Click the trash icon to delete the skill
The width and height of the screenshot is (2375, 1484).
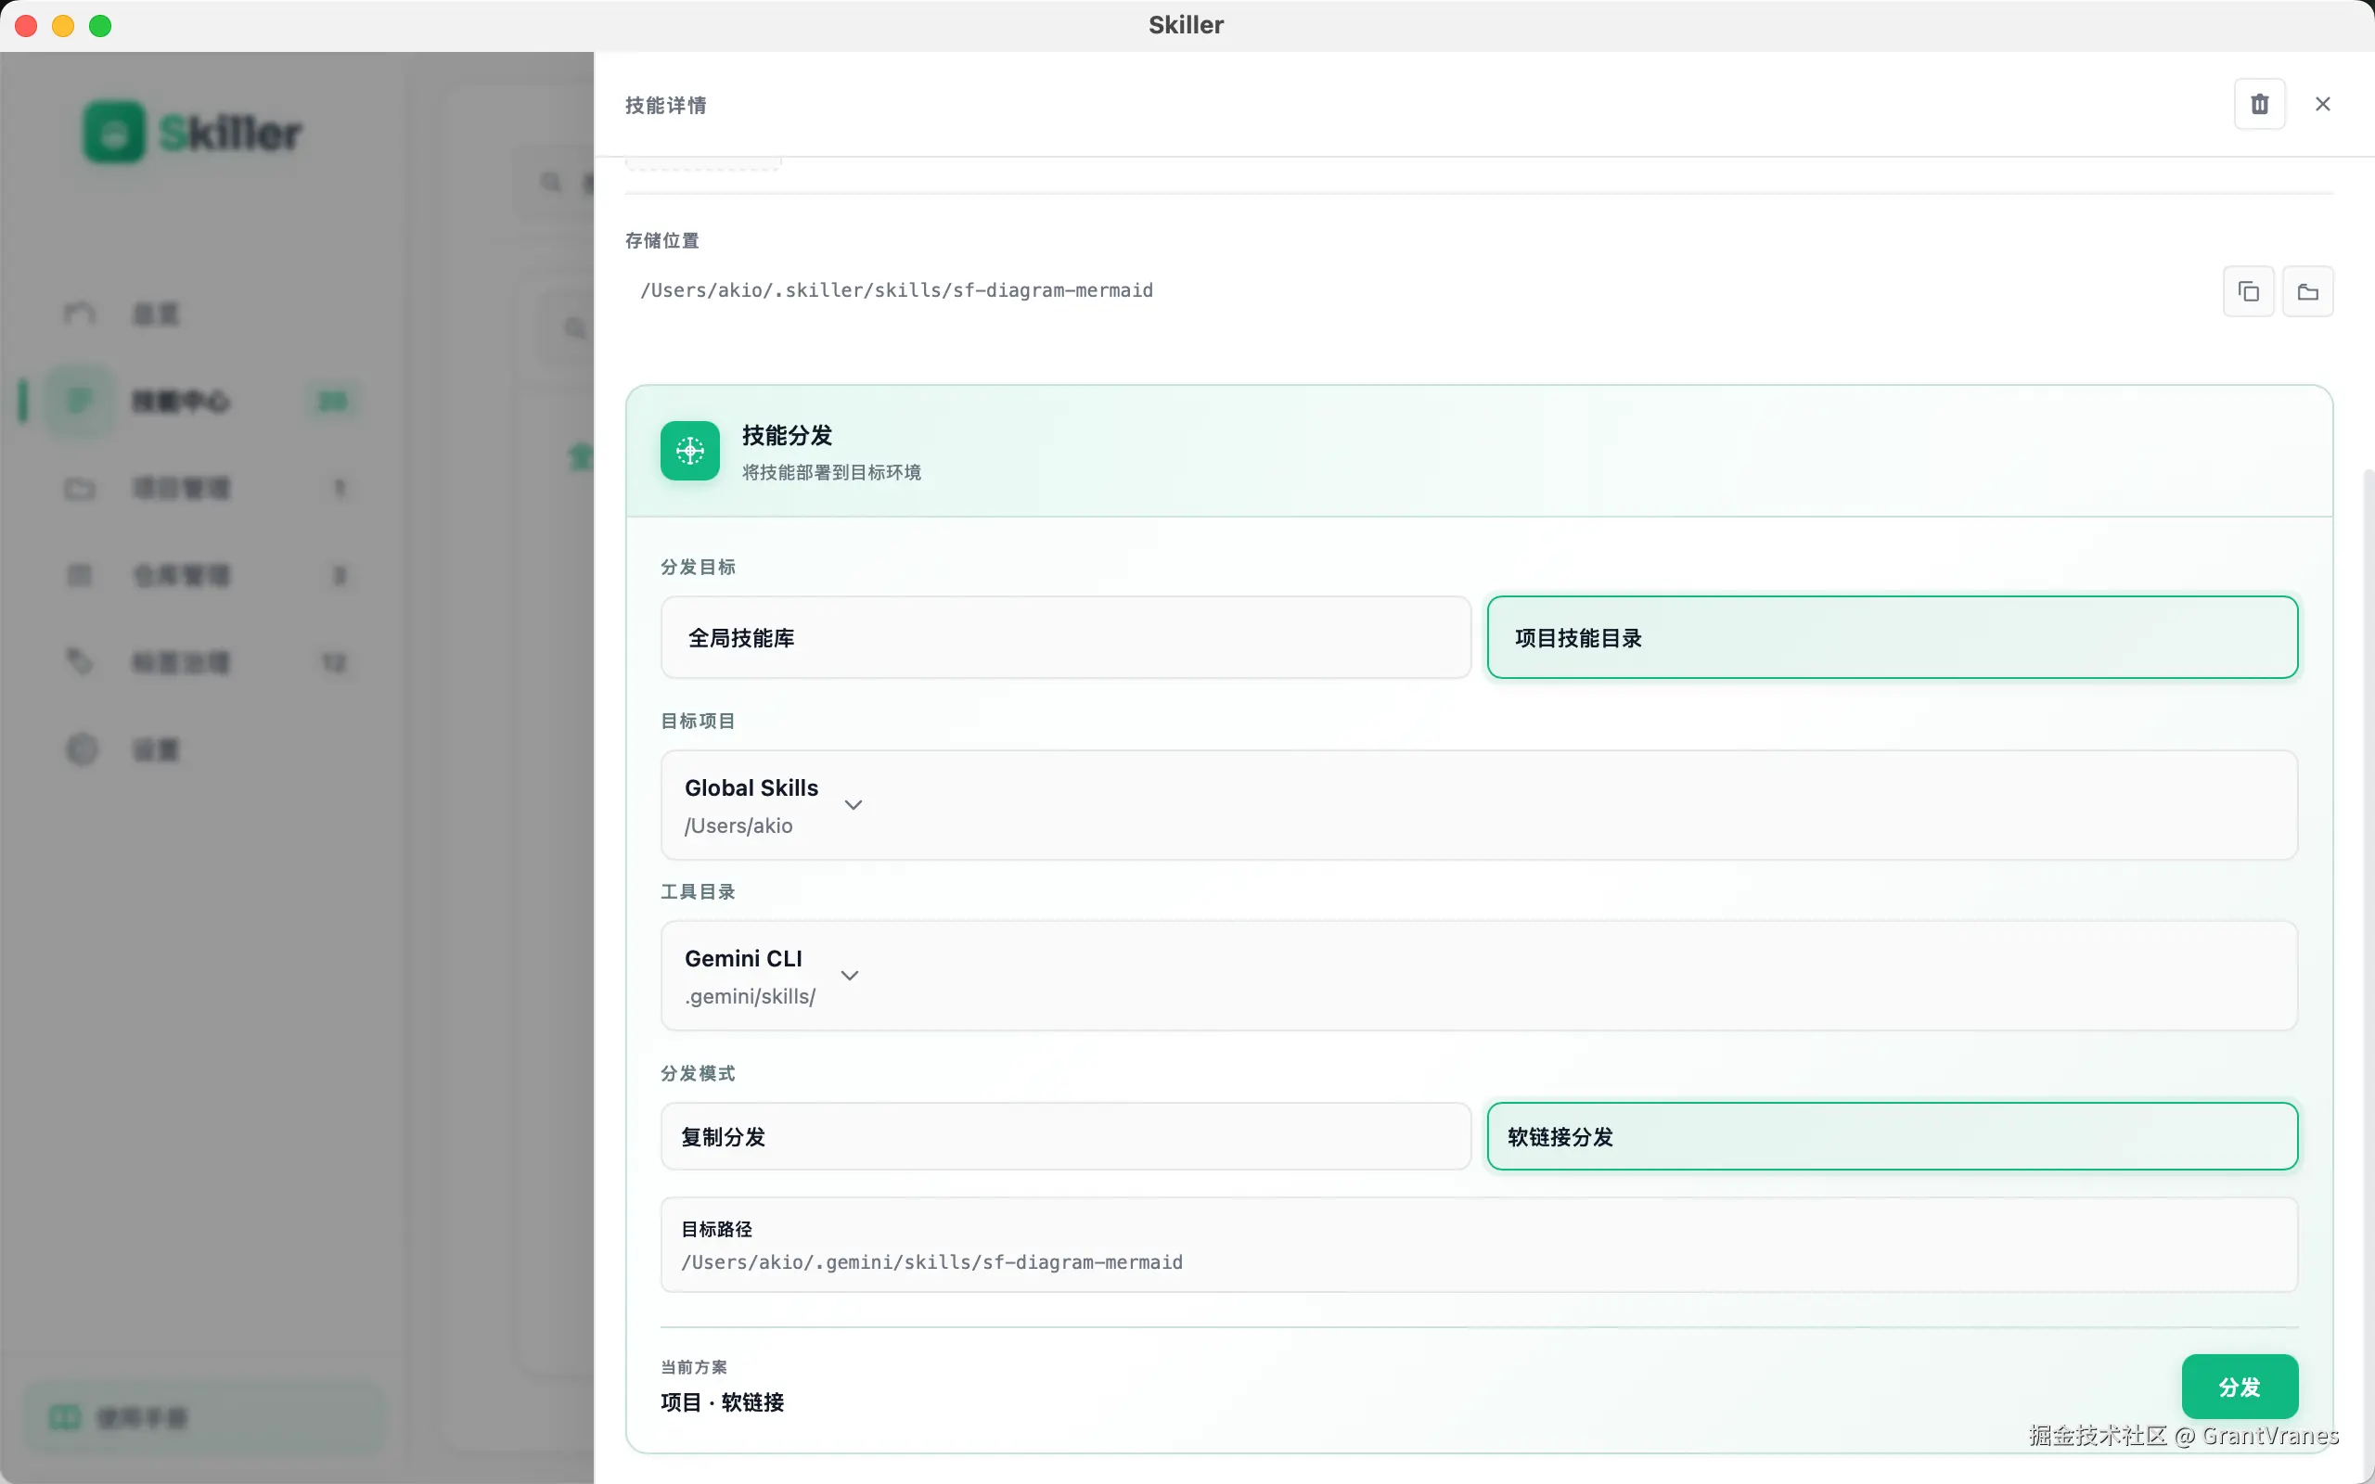(x=2259, y=104)
